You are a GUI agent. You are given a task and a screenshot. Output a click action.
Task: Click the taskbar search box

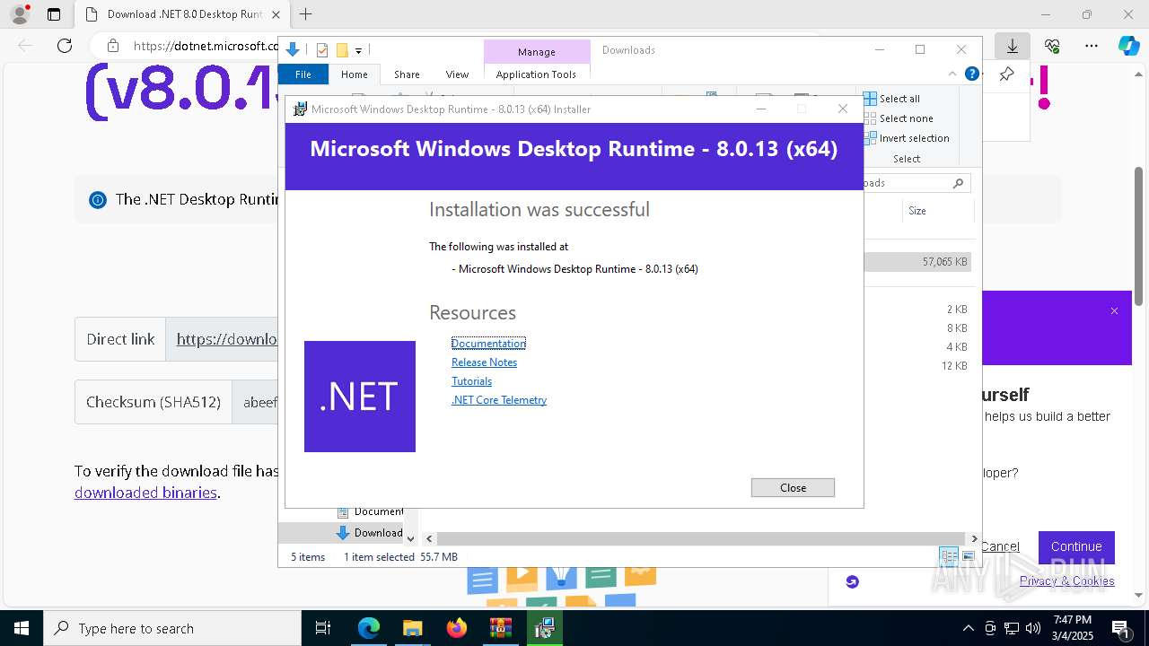point(172,628)
